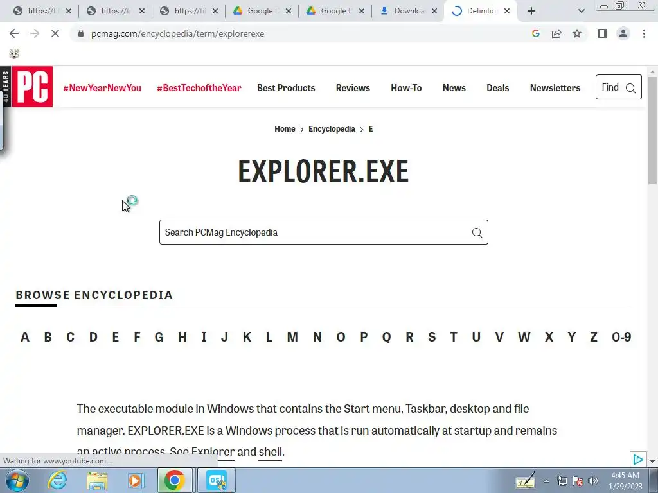Close the Download tab

pos(434,11)
